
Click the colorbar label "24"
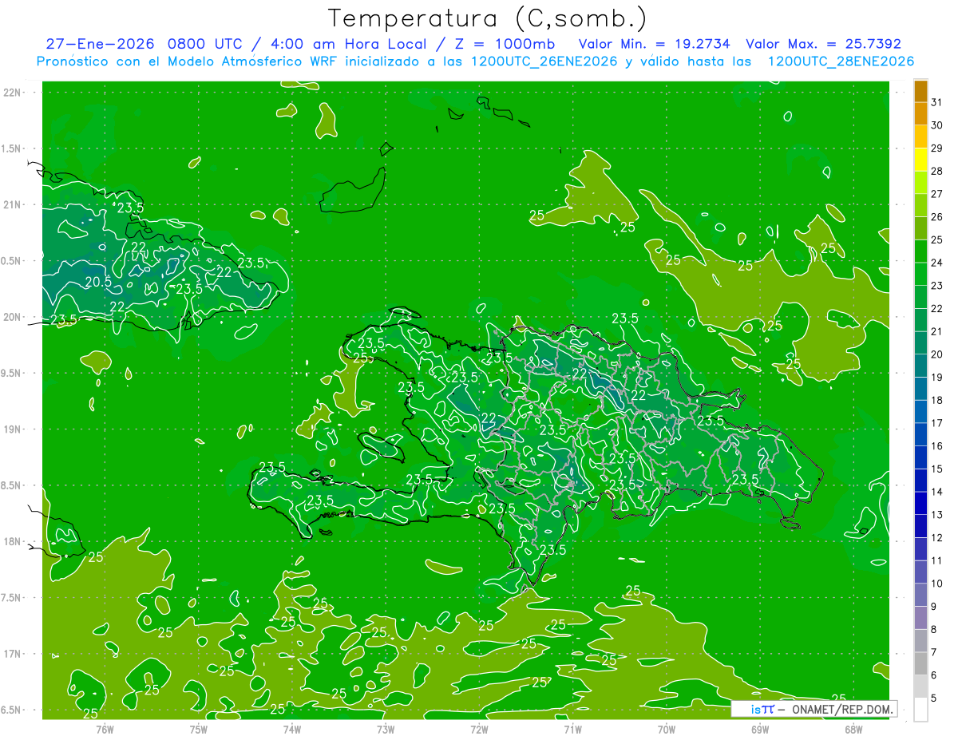[x=937, y=263]
